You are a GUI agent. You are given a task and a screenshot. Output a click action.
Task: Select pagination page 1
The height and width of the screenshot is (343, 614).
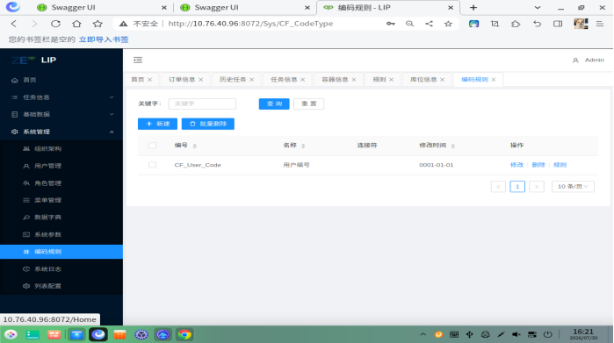[517, 187]
